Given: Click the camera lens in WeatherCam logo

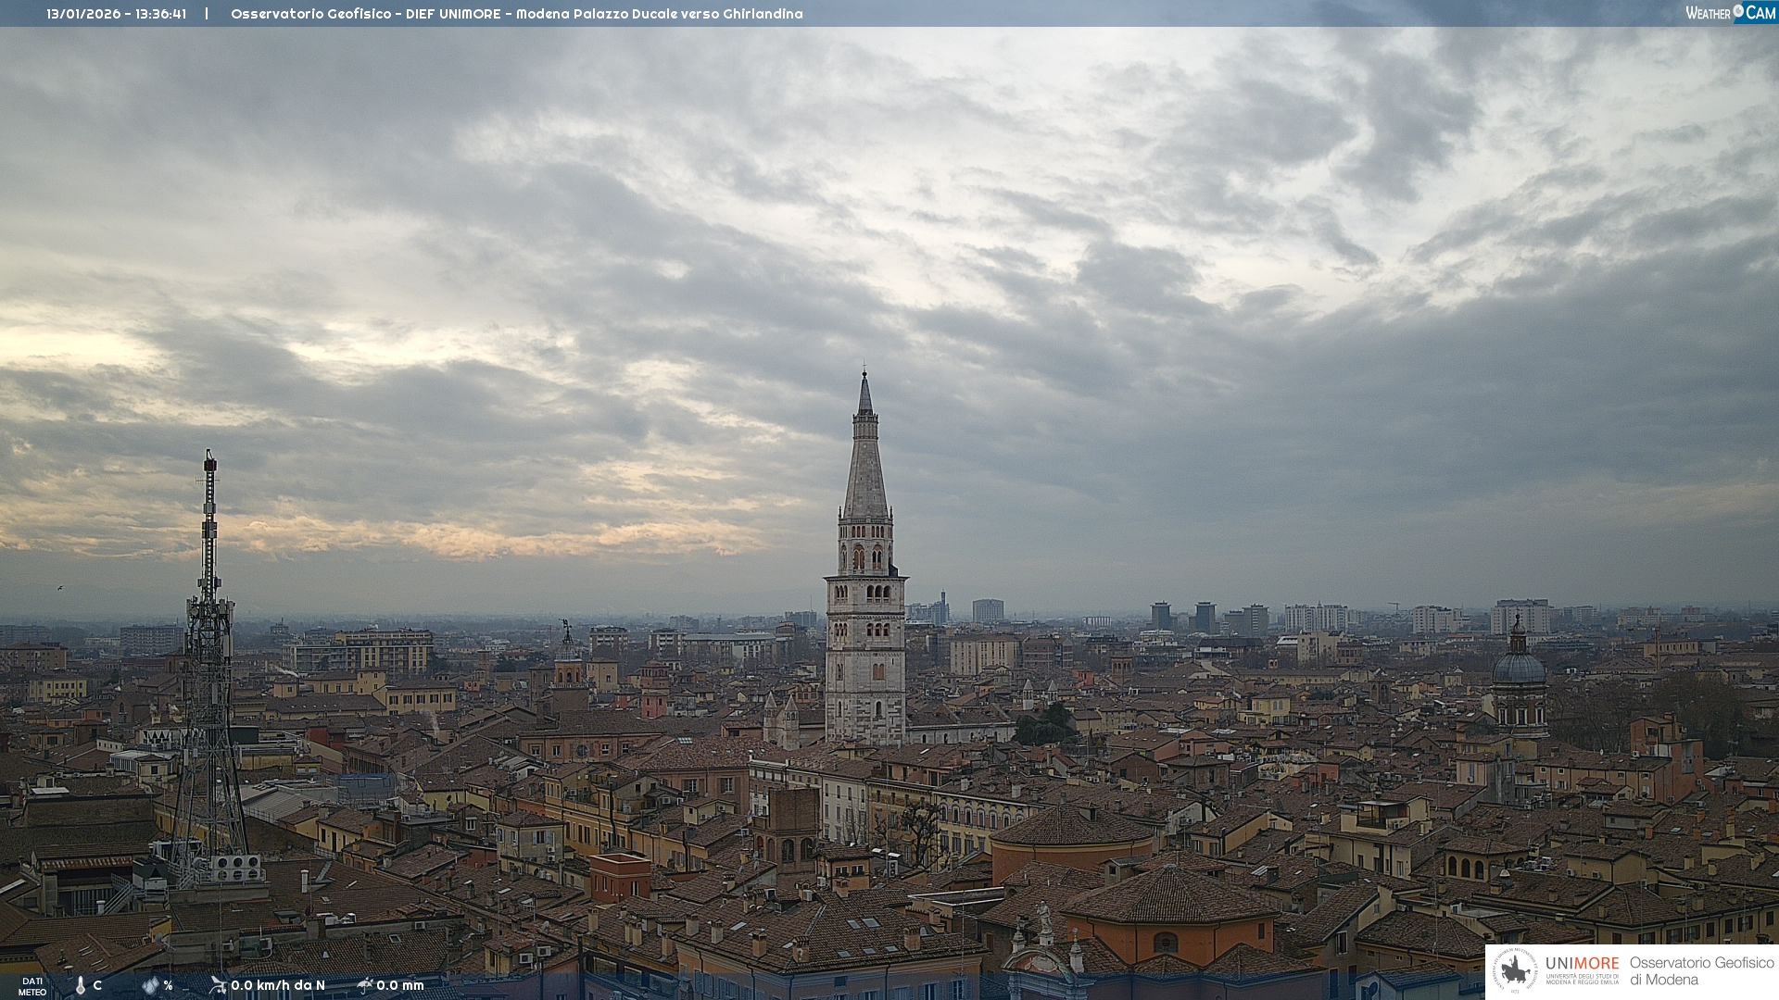Looking at the screenshot, I should (x=1738, y=11).
